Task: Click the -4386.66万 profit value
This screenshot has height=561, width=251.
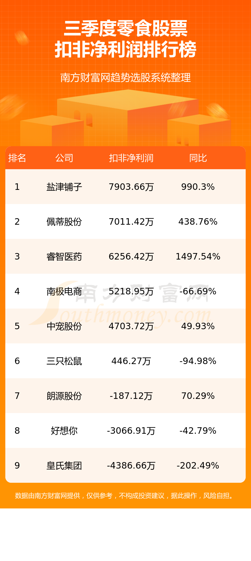Action: click(131, 466)
